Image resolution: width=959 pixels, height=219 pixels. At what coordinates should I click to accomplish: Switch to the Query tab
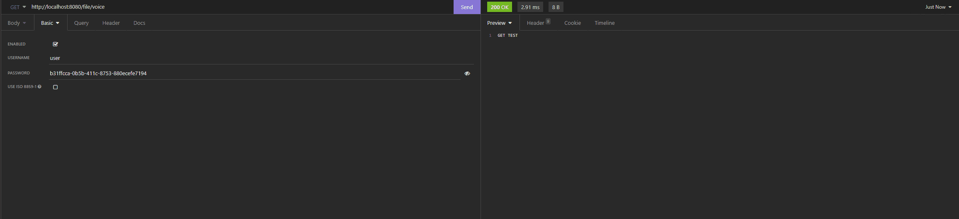81,23
